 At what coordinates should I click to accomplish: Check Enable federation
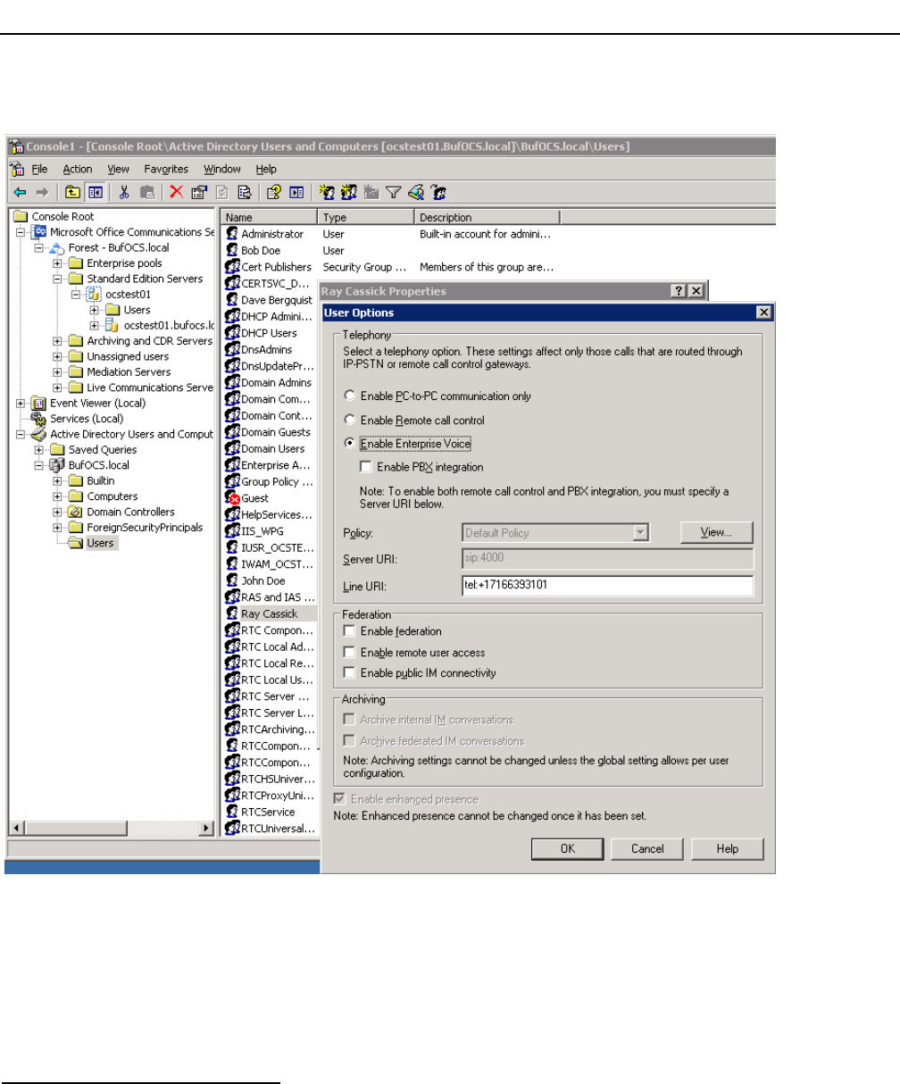350,631
